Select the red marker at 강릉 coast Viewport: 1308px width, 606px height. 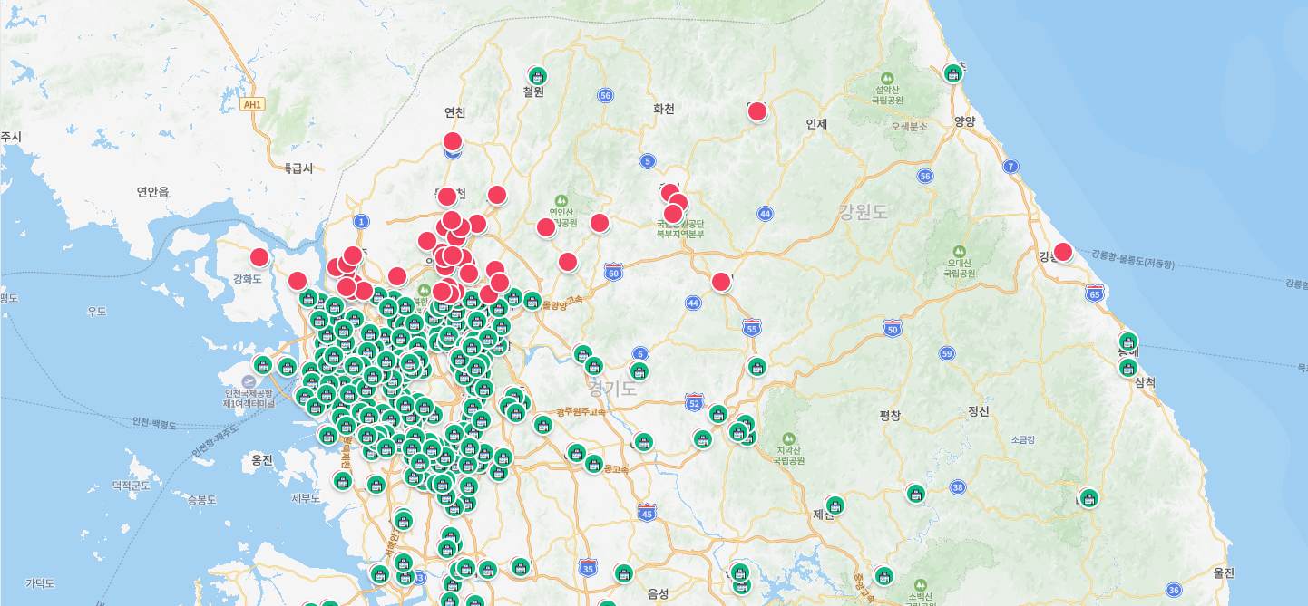click(x=1063, y=252)
